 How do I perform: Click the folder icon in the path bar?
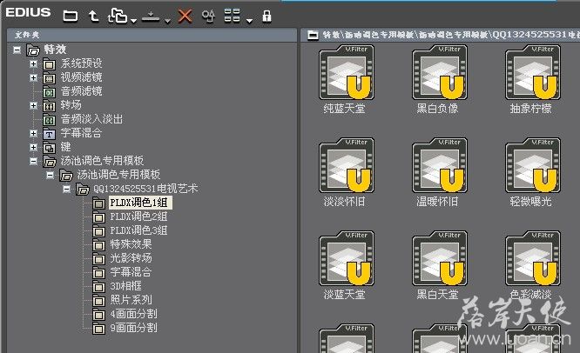[x=313, y=35]
